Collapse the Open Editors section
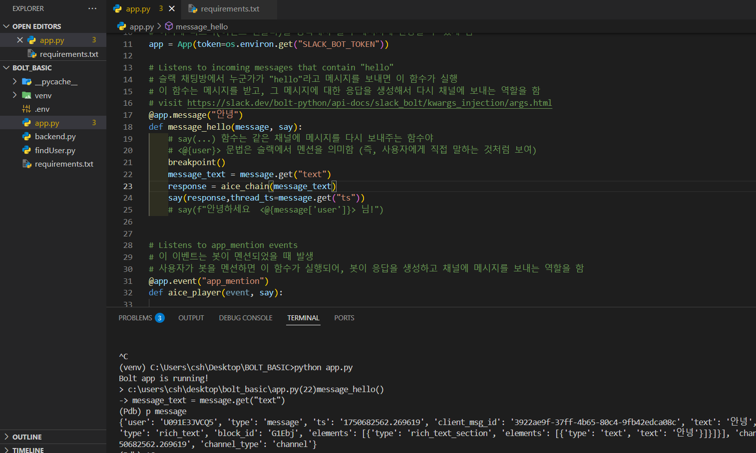The width and height of the screenshot is (756, 453). [6, 26]
